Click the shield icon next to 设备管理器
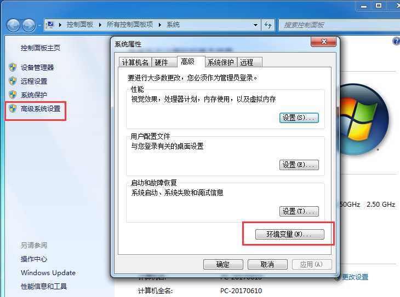The width and height of the screenshot is (400, 297). point(13,67)
